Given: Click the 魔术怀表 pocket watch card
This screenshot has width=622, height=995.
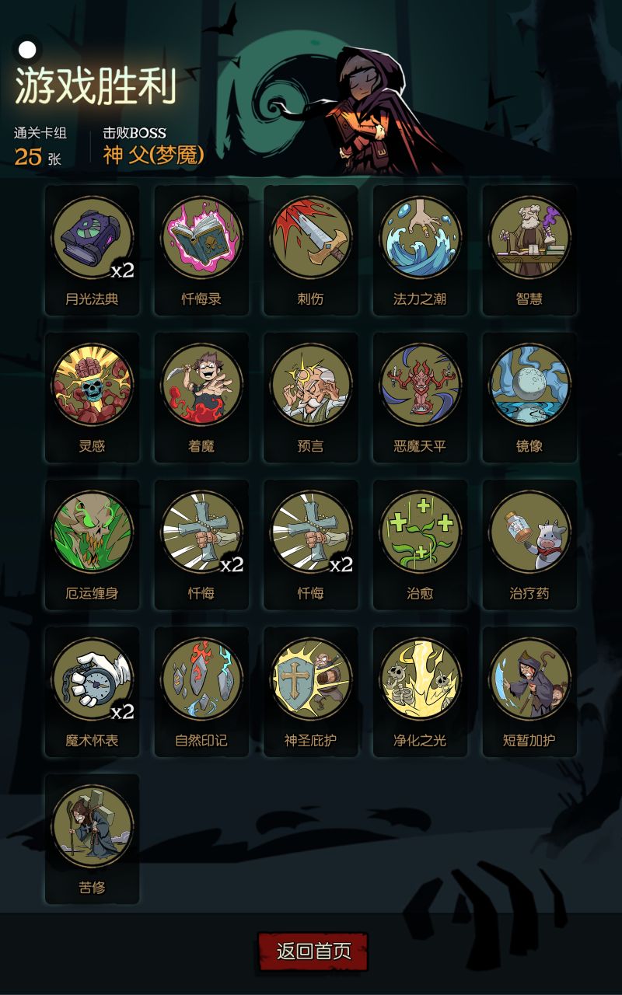Looking at the screenshot, I should [93, 692].
